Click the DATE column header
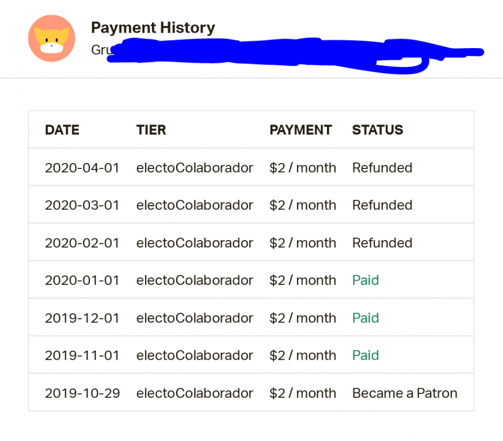 62,130
